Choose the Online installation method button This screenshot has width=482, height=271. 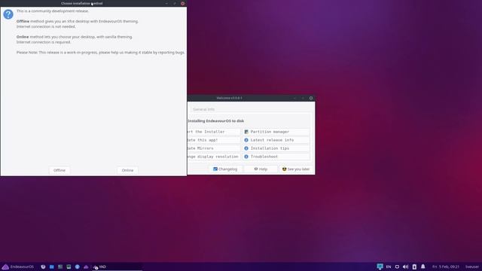coord(127,170)
